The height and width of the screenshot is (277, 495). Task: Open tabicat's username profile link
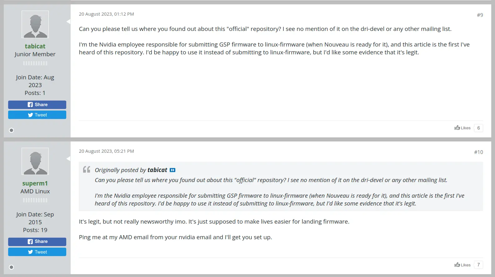[x=35, y=46]
